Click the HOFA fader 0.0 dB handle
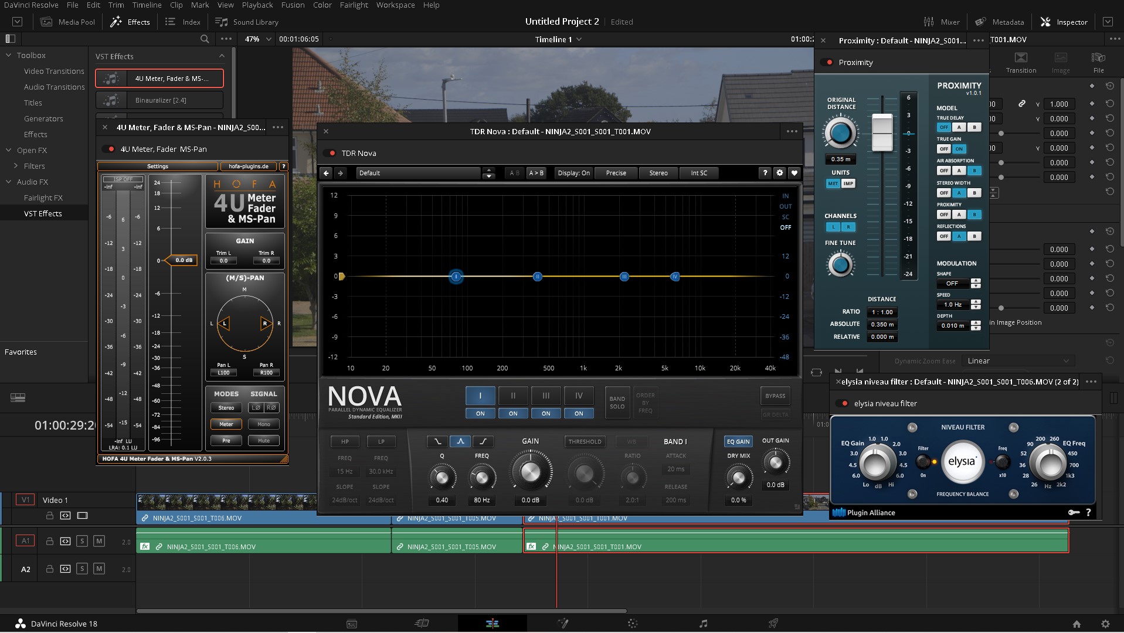 point(180,260)
